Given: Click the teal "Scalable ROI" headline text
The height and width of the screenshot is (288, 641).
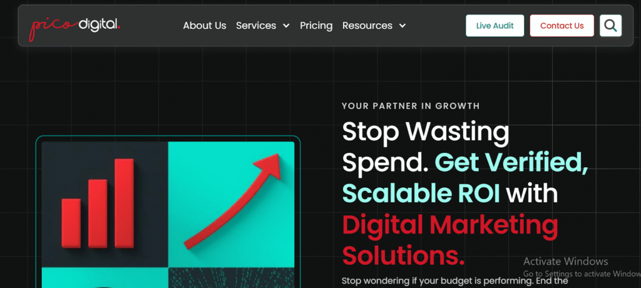Looking at the screenshot, I should [421, 193].
